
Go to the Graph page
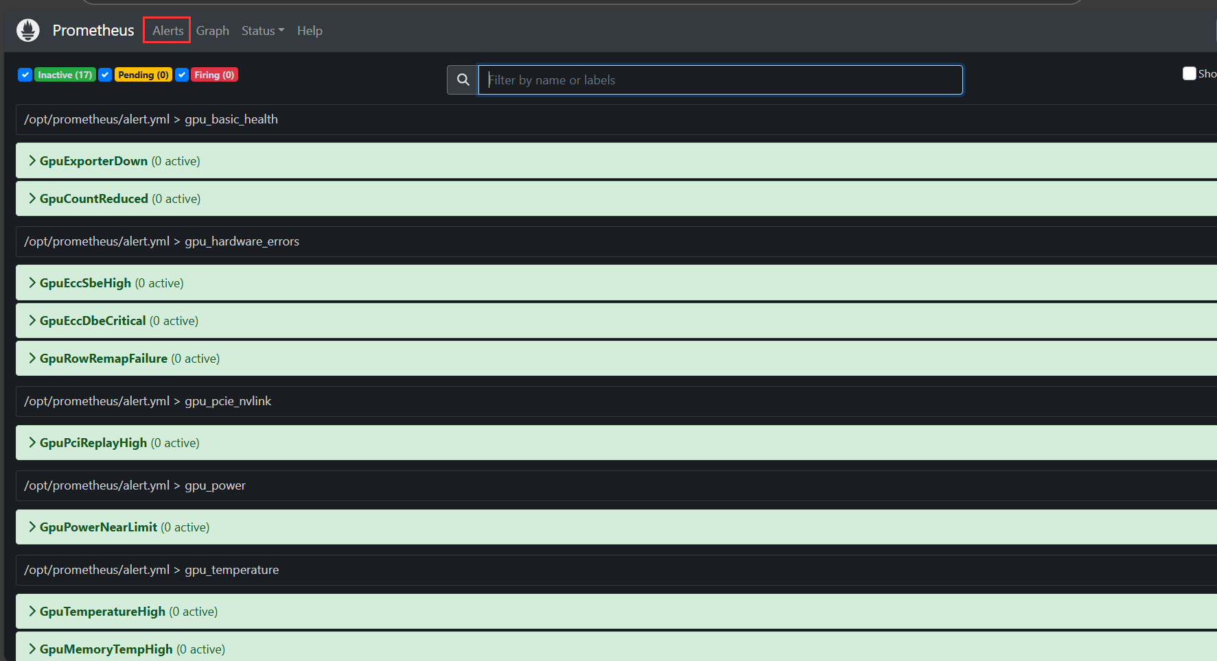[x=212, y=31]
